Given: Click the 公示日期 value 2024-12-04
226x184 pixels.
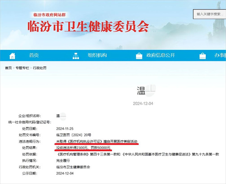Looking at the screenshot, I should tap(65, 174).
